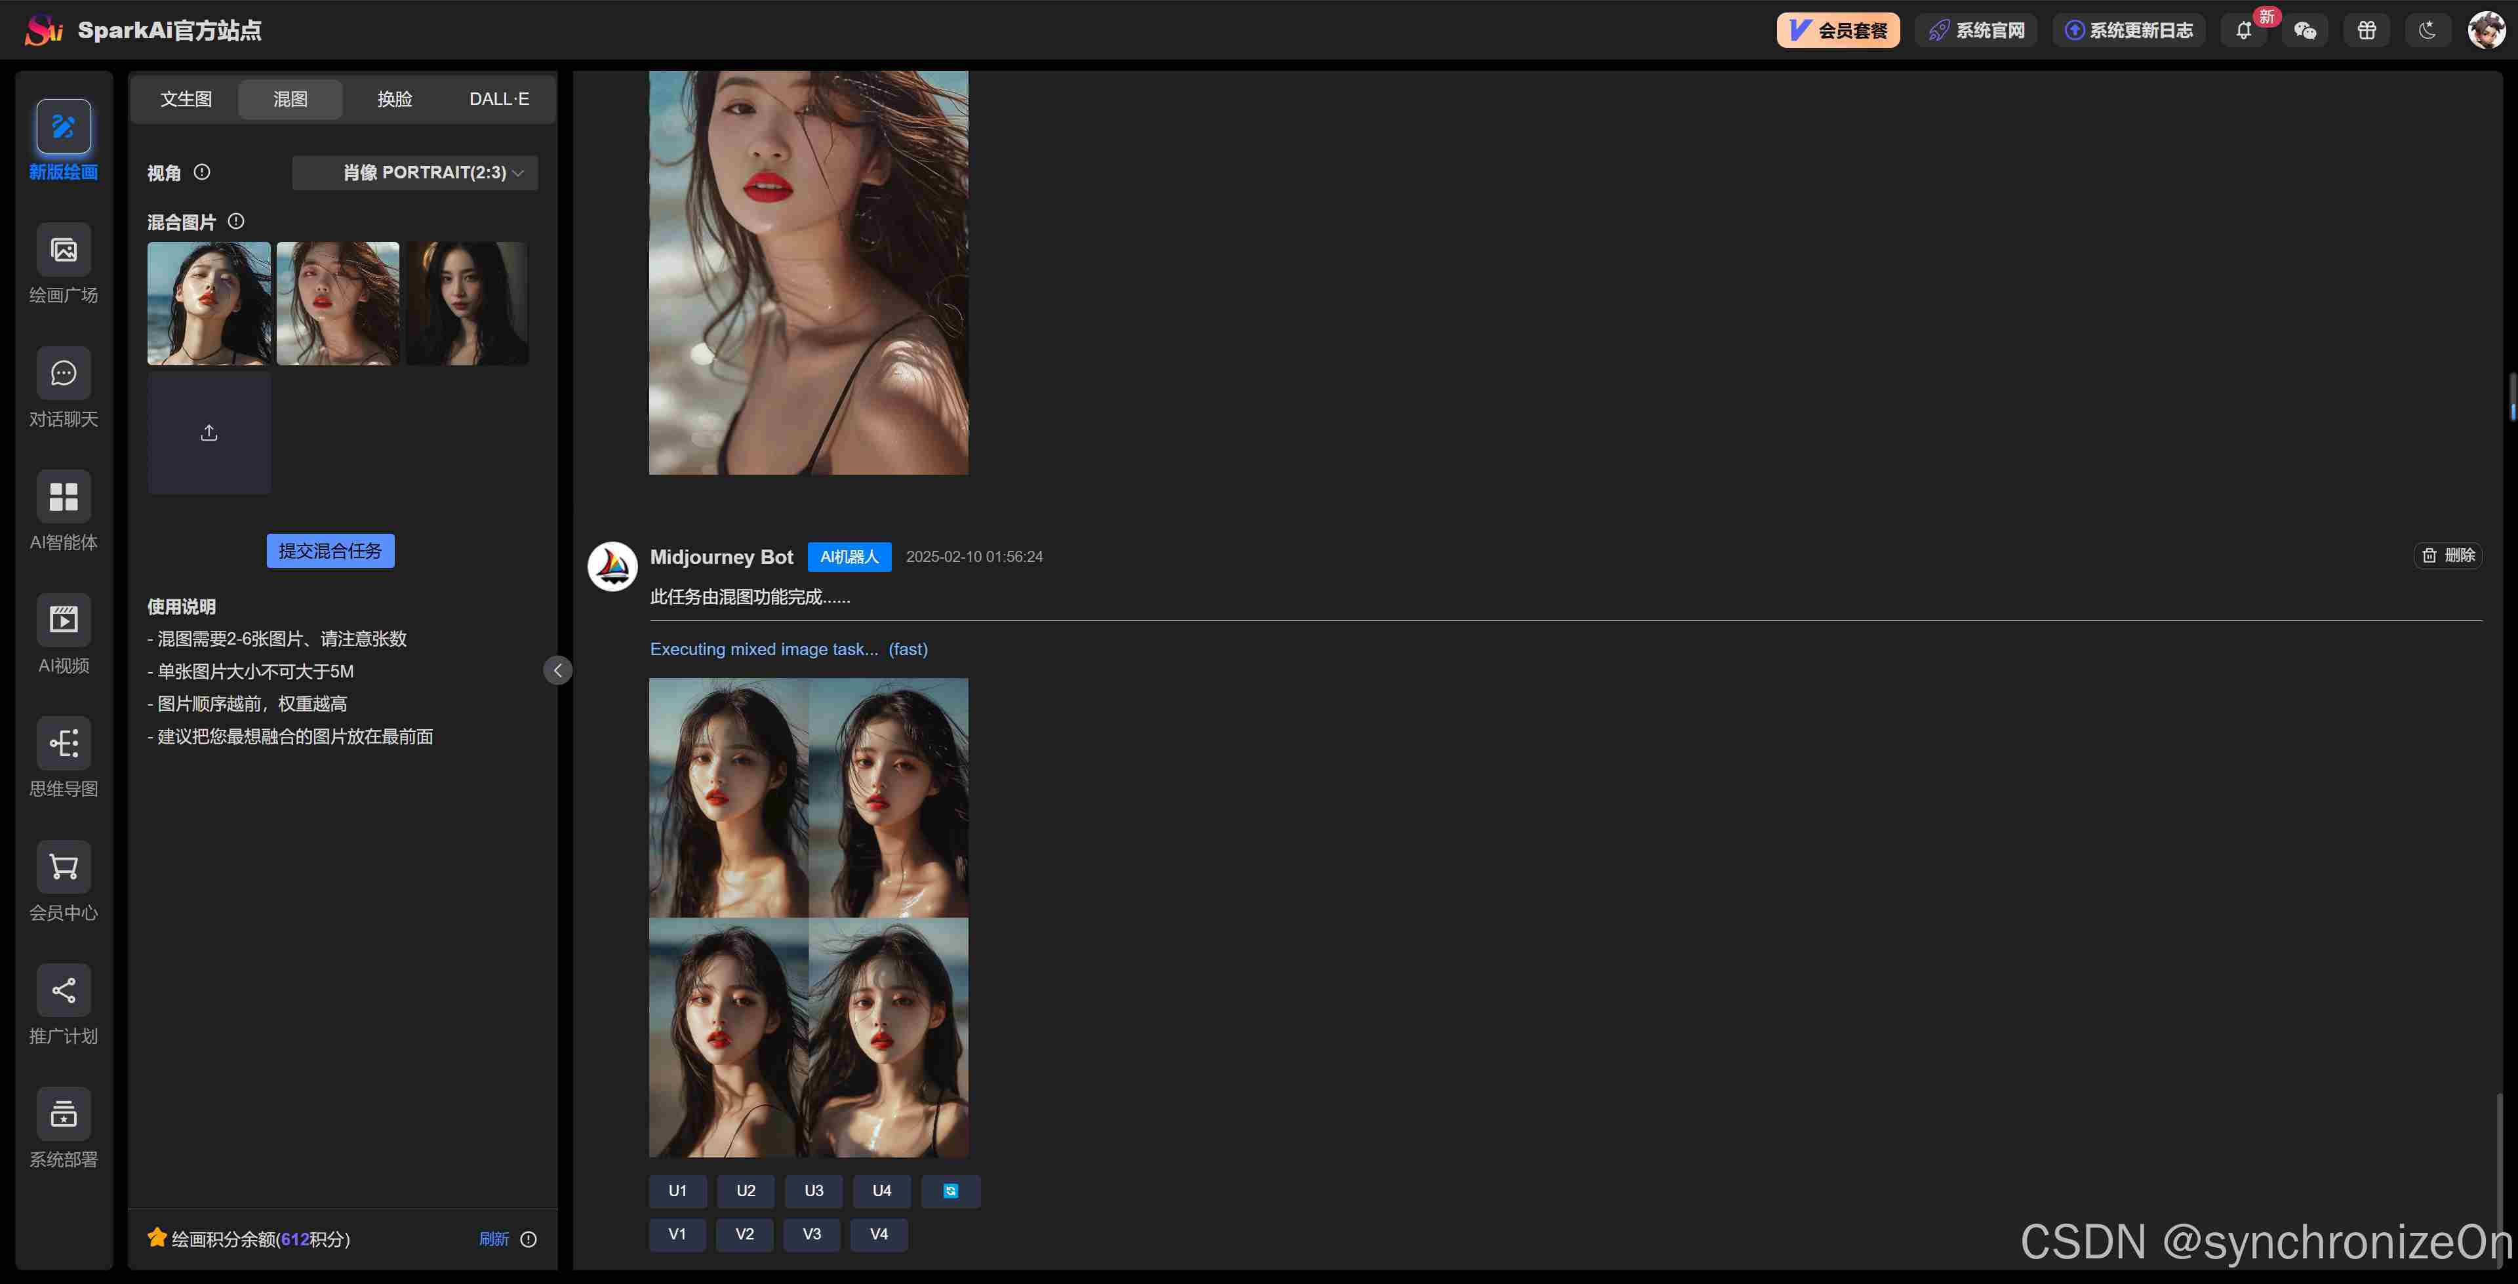This screenshot has height=1284, width=2518.
Task: Switch to the 换脸 tab
Action: click(x=395, y=99)
